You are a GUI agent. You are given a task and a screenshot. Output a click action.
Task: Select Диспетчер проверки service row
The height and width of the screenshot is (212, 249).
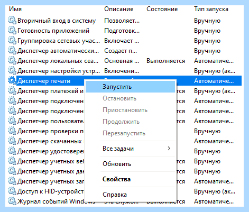pos(51,131)
